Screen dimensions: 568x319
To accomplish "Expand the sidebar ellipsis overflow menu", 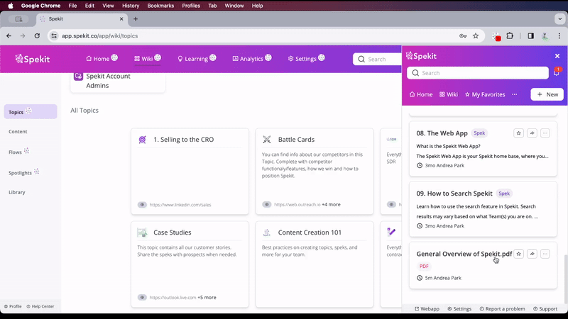I will (514, 94).
